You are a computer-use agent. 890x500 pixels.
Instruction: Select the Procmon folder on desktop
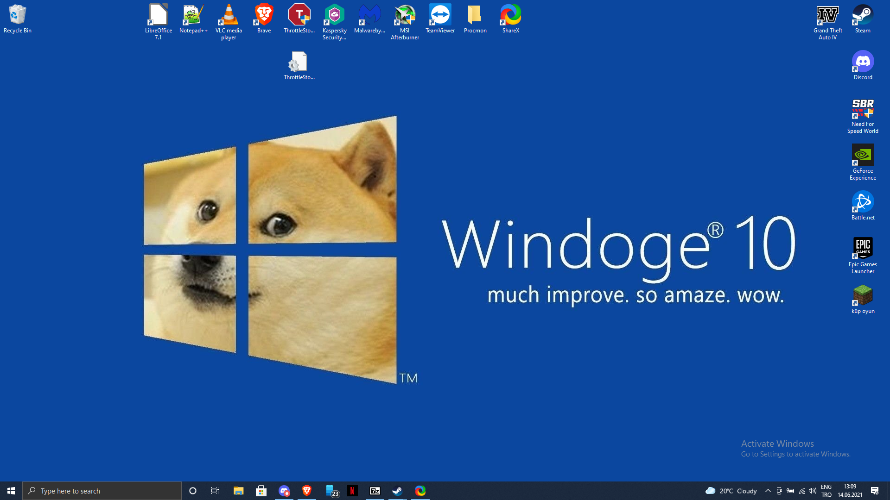pyautogui.click(x=475, y=19)
